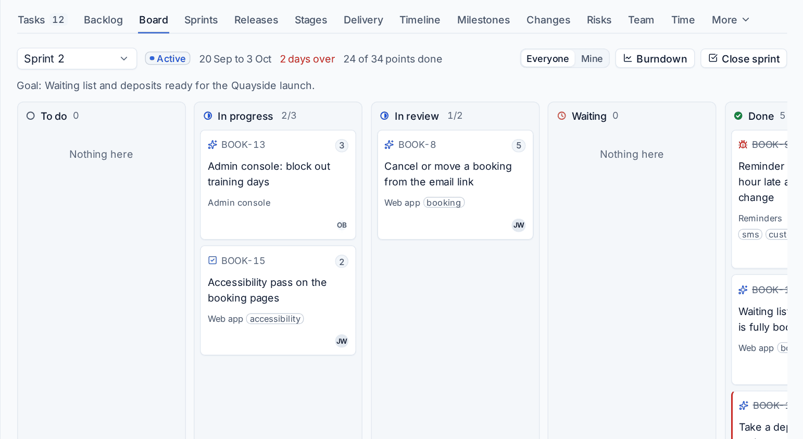Click the JW assignee avatar on BOOK-15
Image resolution: width=803 pixels, height=439 pixels.
tap(342, 342)
